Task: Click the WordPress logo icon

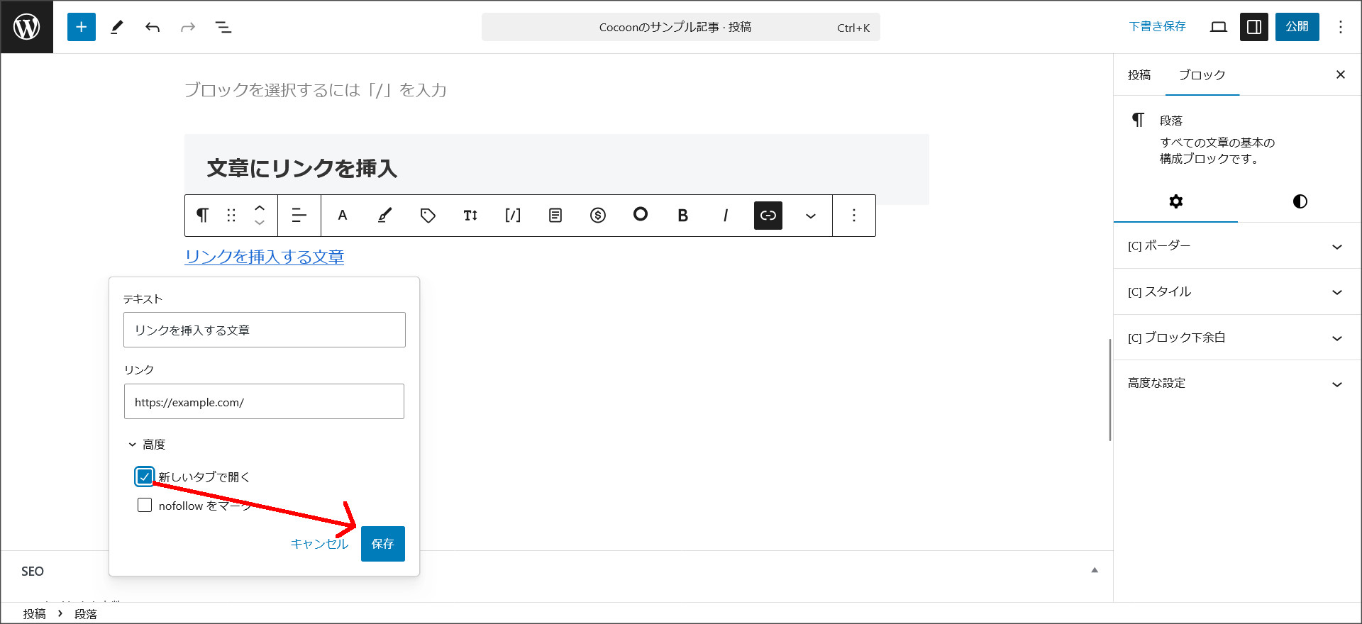Action: click(x=27, y=27)
